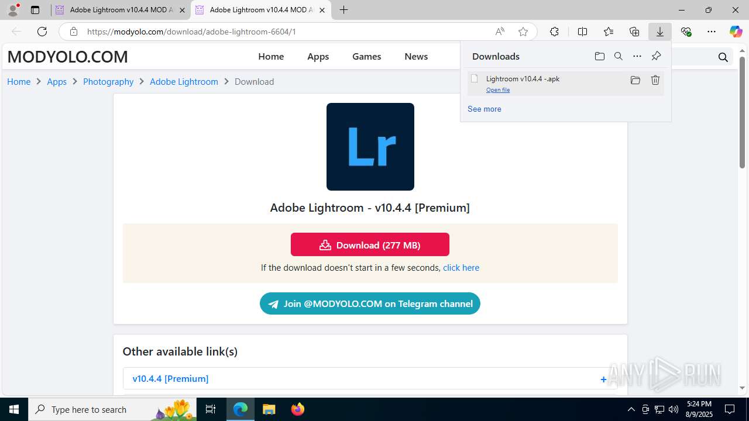749x421 pixels.
Task: Show Lightroom apk in folder
Action: 635,80
